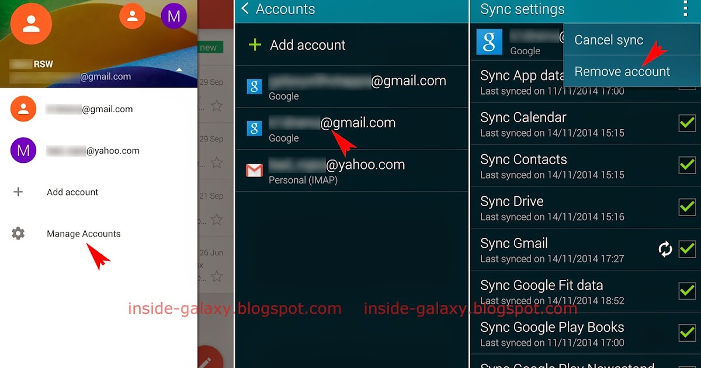Tap the orange avatar beside gmail.com
The height and width of the screenshot is (368, 701).
click(23, 109)
